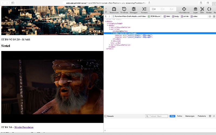Open the Stile sidebar icon
The image size is (216, 135).
tap(202, 10)
